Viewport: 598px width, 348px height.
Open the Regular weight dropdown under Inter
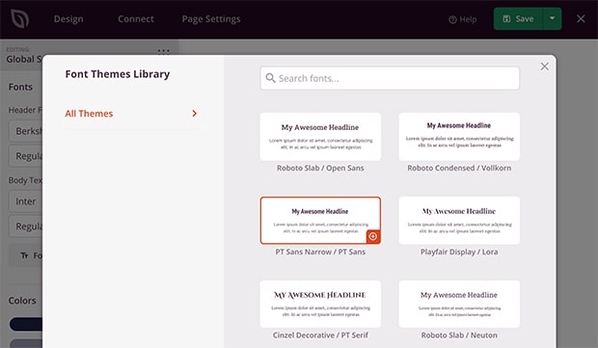[x=25, y=227]
